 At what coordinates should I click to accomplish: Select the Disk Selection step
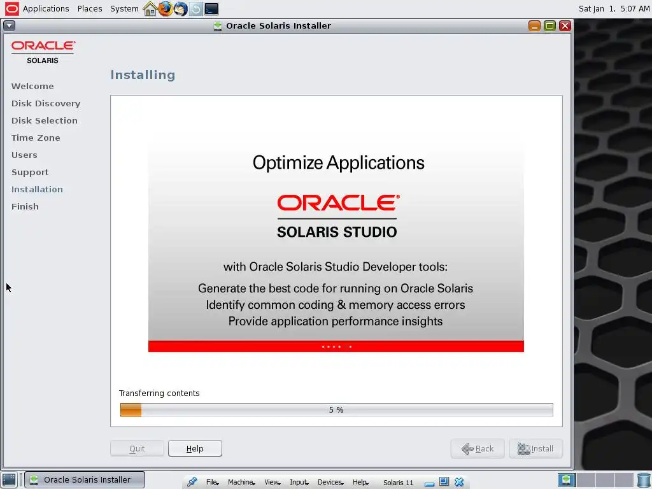pyautogui.click(x=45, y=120)
